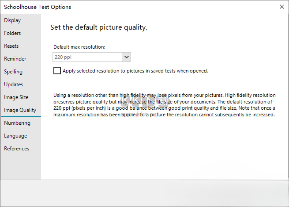Screen dimensions: 289x207
Task: Close the Schoolhouse Test Options dialog
Action: (282, 7)
